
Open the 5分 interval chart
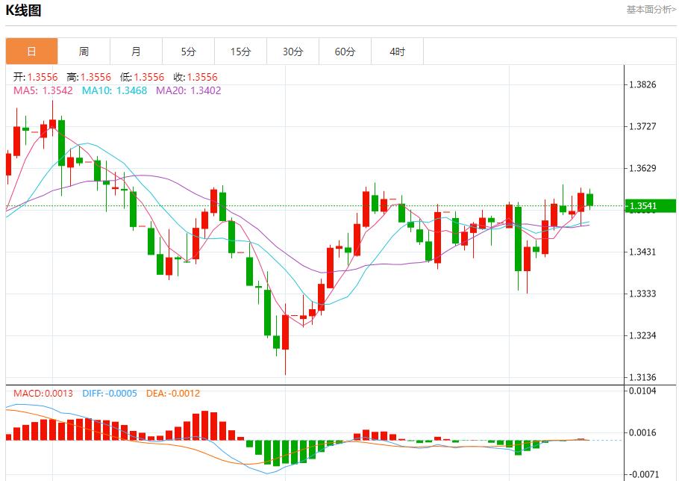[188, 51]
